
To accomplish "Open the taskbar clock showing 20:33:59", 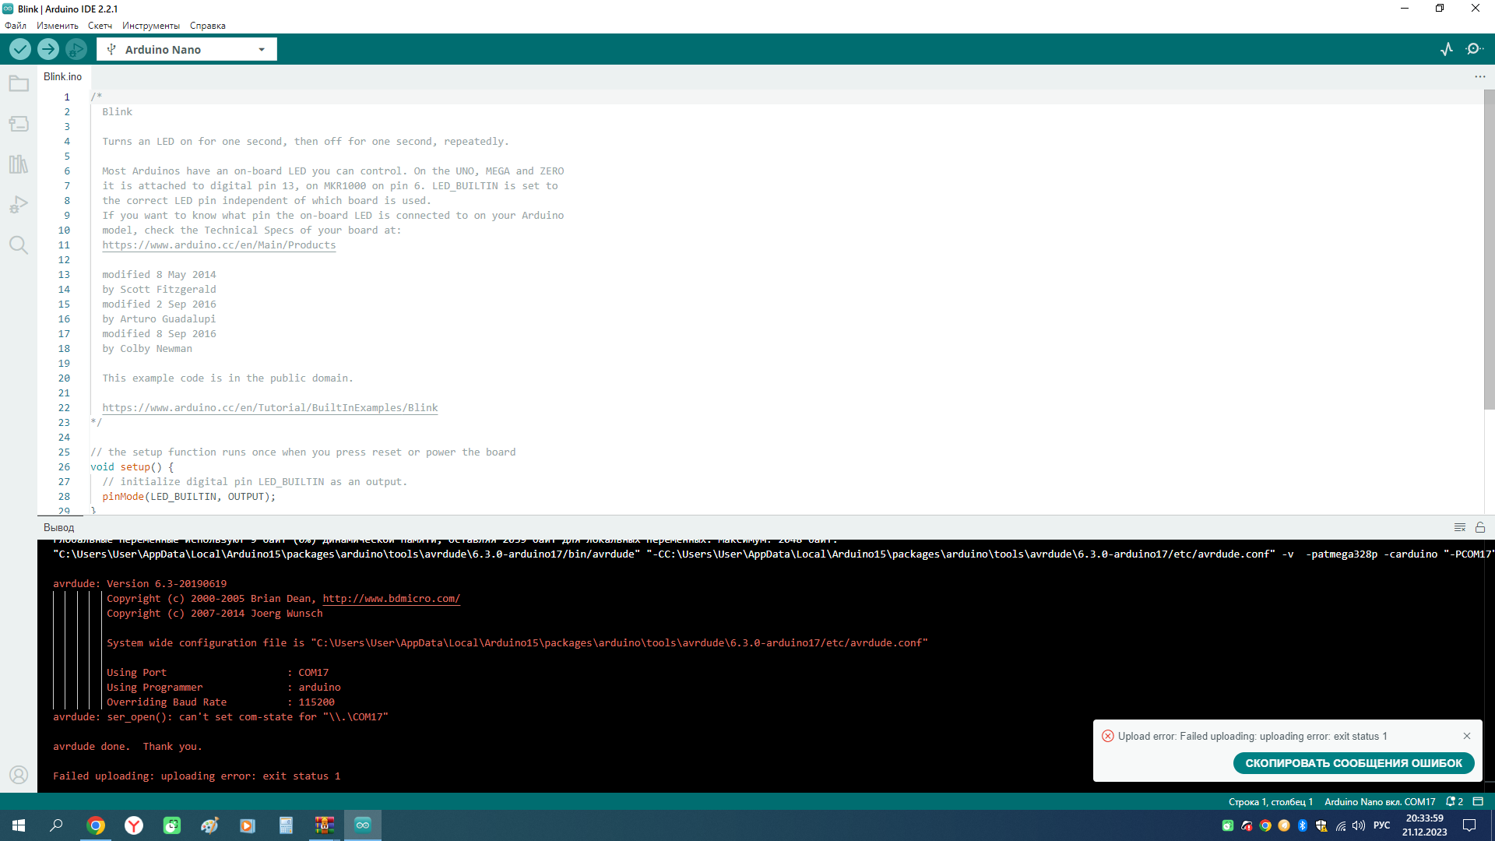I will 1425,825.
